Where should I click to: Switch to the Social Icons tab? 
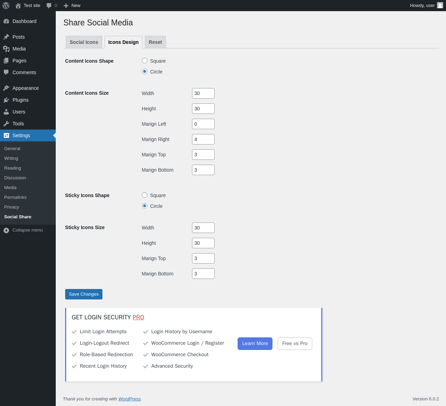click(x=84, y=42)
